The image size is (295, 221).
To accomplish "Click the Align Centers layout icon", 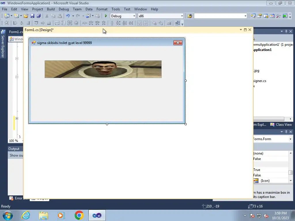I will click(x=22, y=23).
